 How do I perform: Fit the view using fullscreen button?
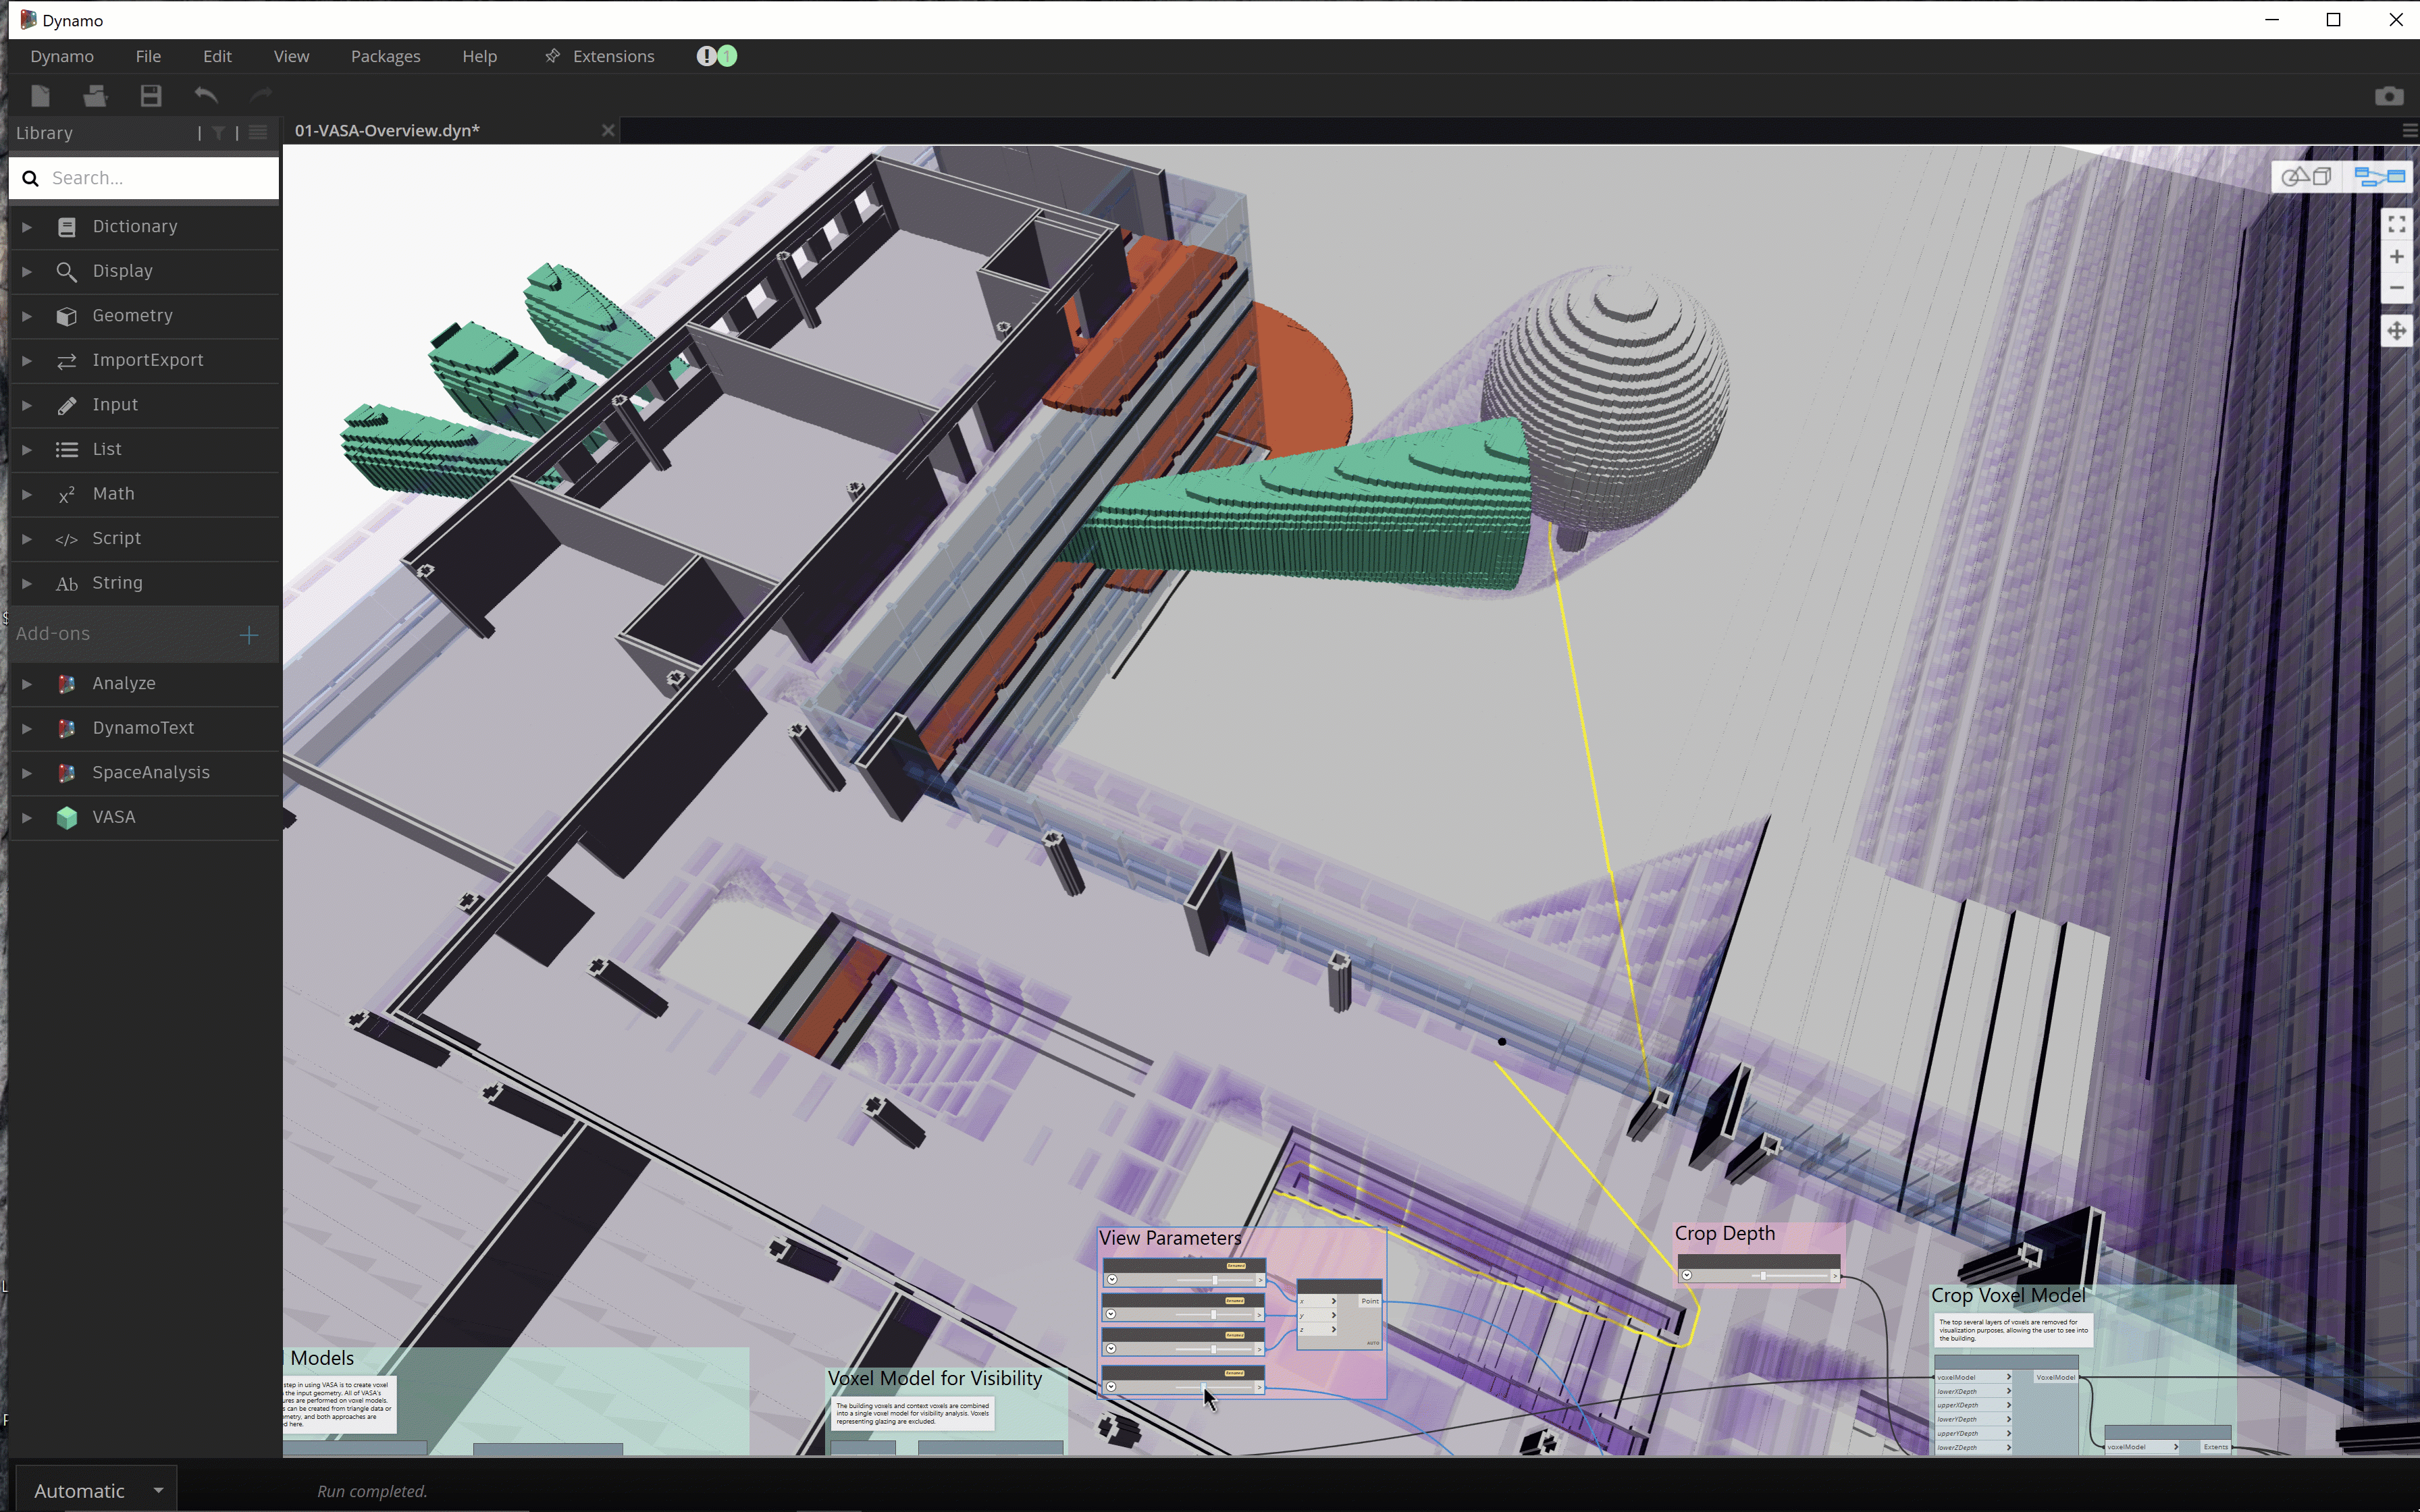(x=2397, y=224)
